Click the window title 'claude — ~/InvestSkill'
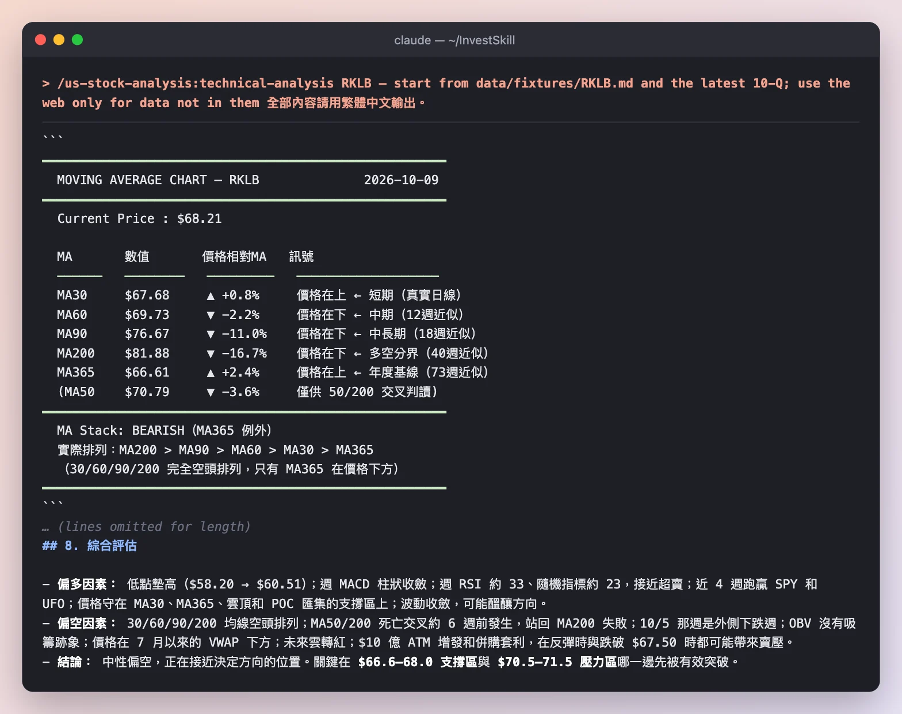Image resolution: width=902 pixels, height=714 pixels. (454, 40)
